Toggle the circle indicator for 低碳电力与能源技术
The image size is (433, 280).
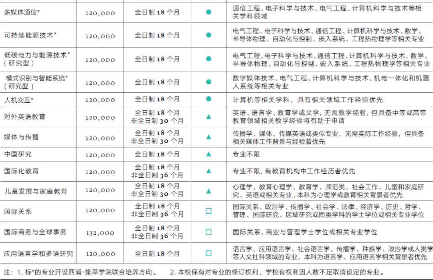pos(209,58)
